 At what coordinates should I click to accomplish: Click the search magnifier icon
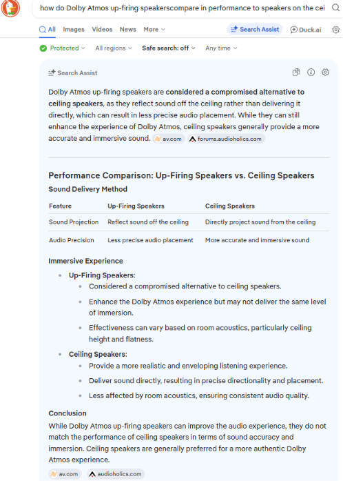335,8
